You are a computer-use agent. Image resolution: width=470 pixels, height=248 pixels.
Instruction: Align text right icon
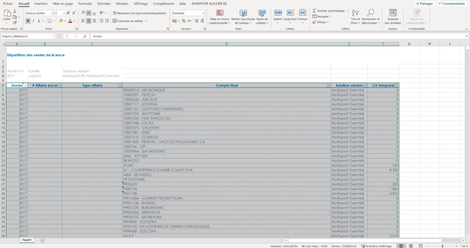(x=94, y=21)
